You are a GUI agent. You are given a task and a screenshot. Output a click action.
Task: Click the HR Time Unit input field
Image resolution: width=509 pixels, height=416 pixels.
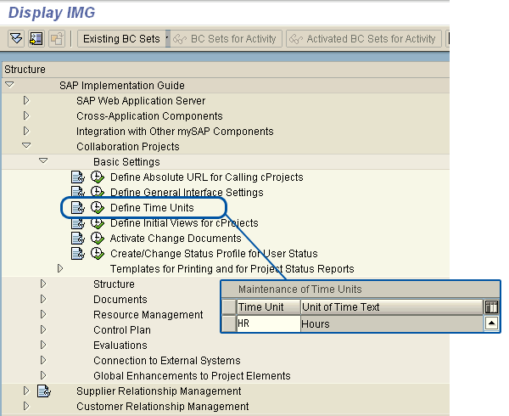pyautogui.click(x=268, y=323)
